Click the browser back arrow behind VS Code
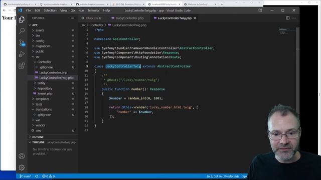Viewport: 321px width, 180px height. pyautogui.click(x=4, y=10)
